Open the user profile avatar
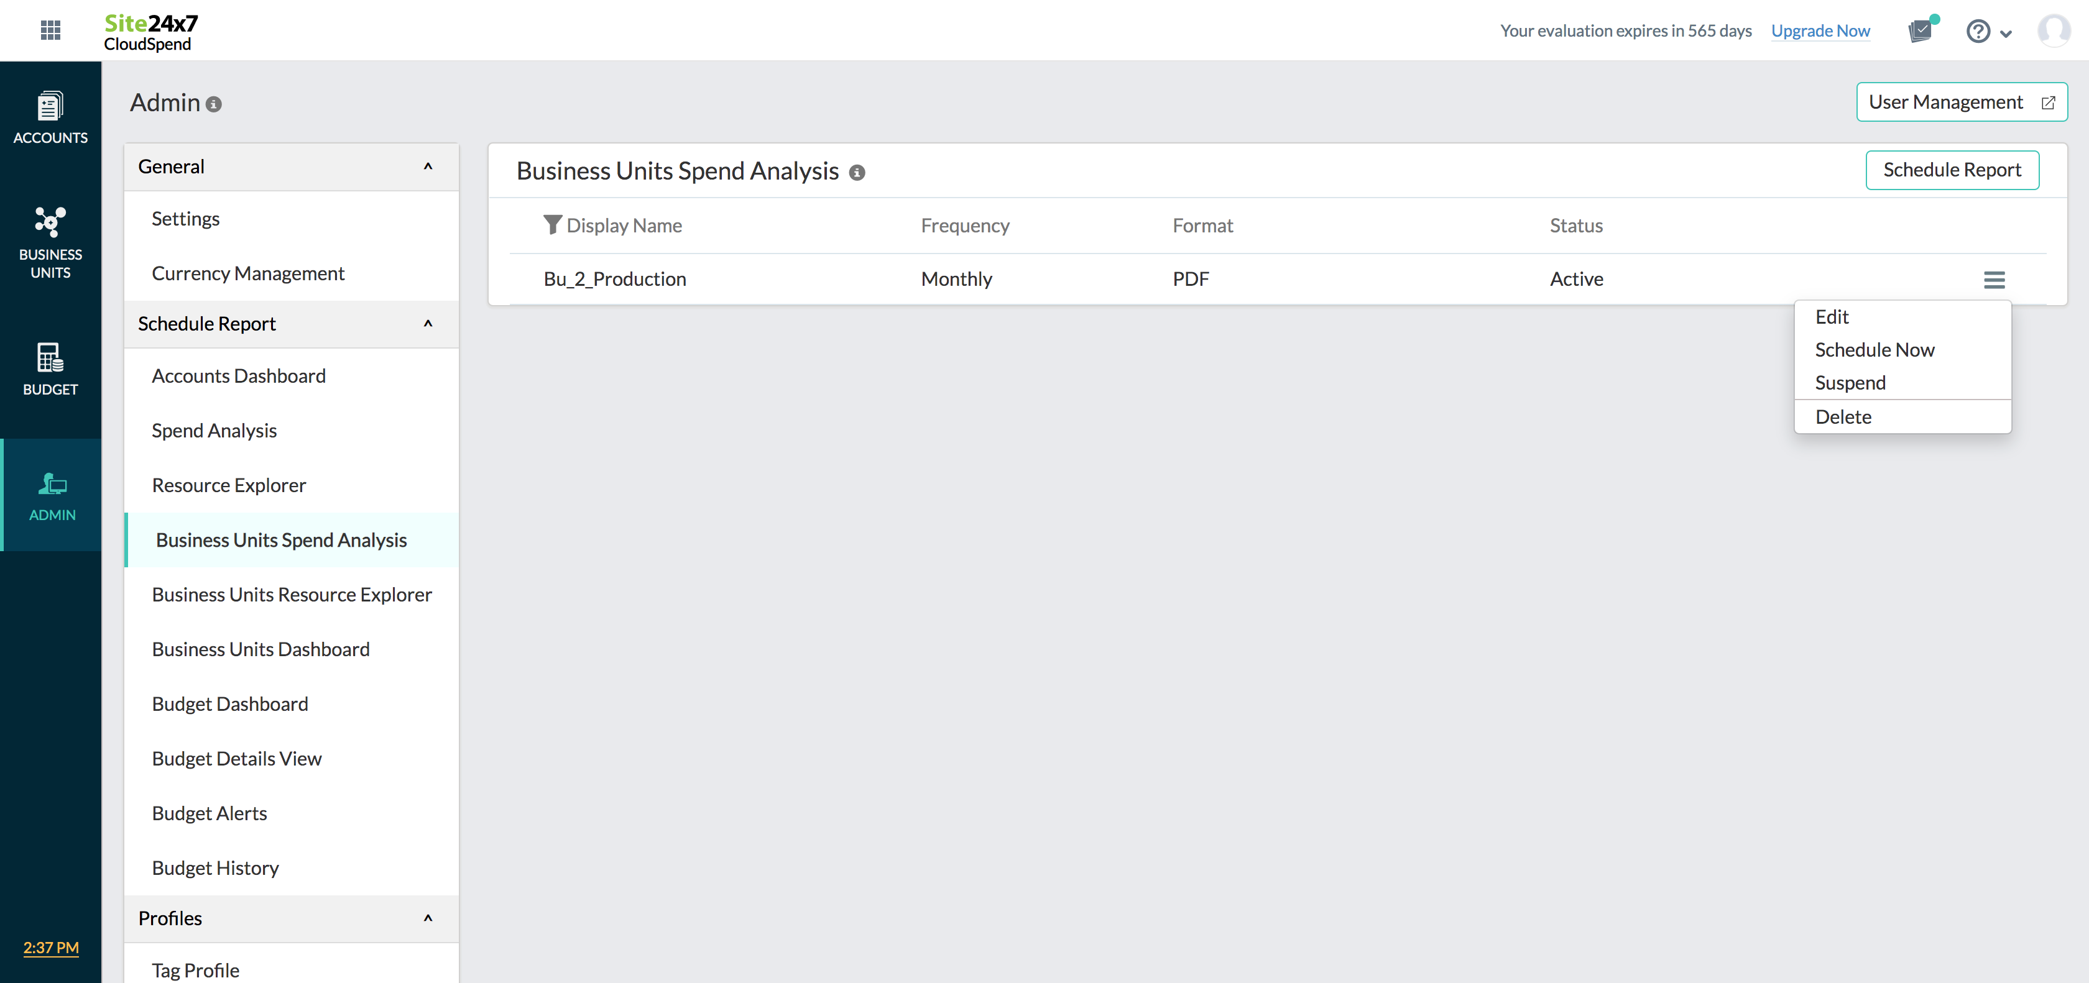Viewport: 2089px width, 983px height. (2054, 31)
